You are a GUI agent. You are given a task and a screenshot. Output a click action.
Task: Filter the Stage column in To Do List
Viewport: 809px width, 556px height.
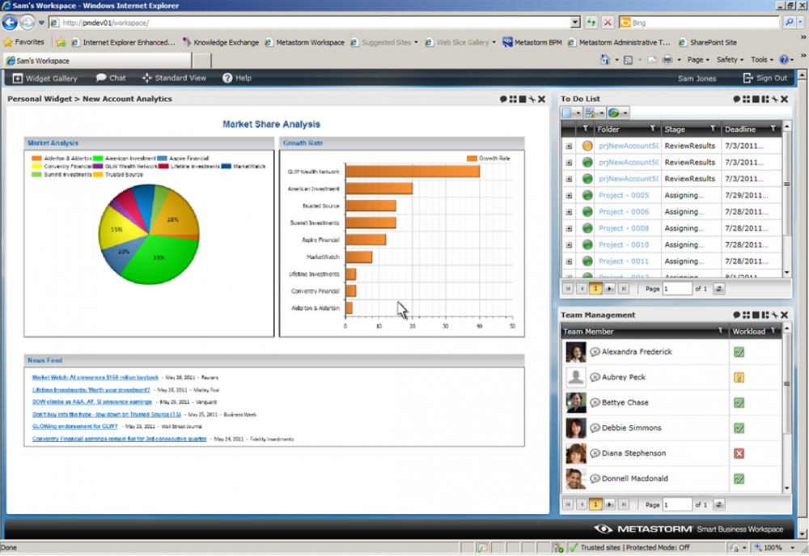coord(713,129)
